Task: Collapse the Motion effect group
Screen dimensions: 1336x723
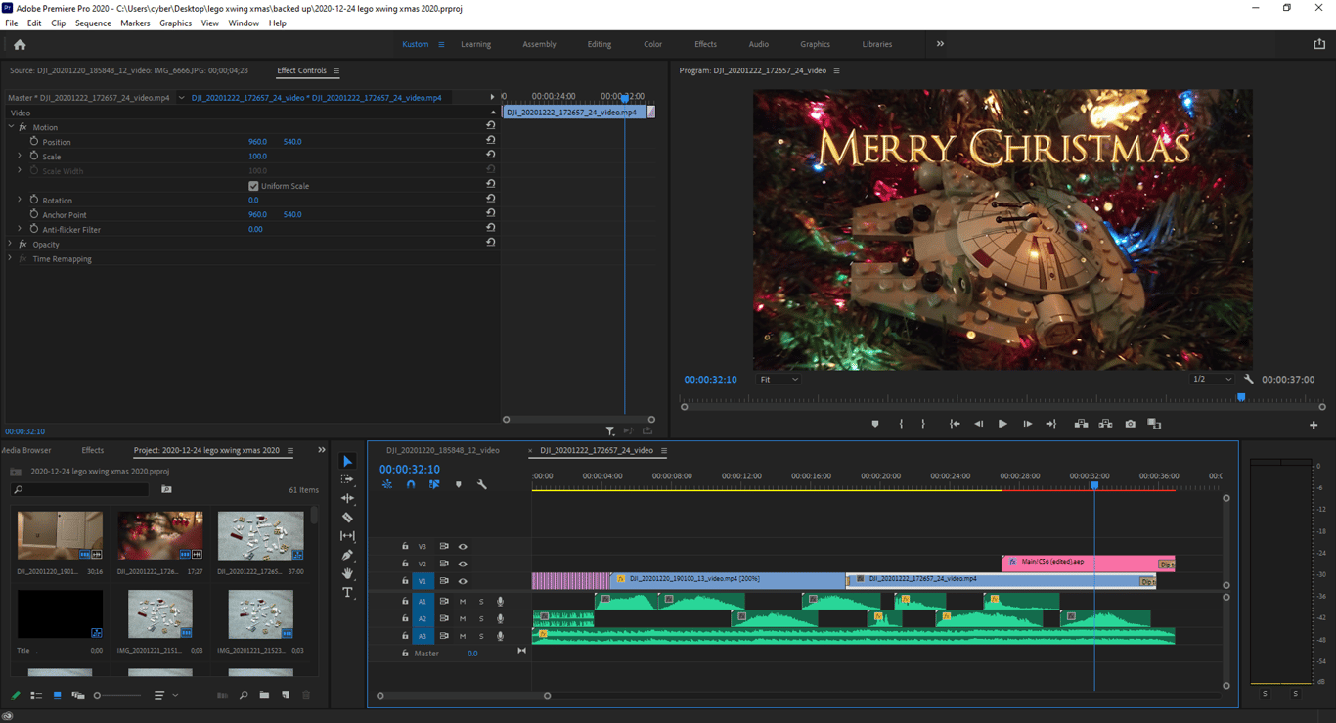Action: [11, 127]
